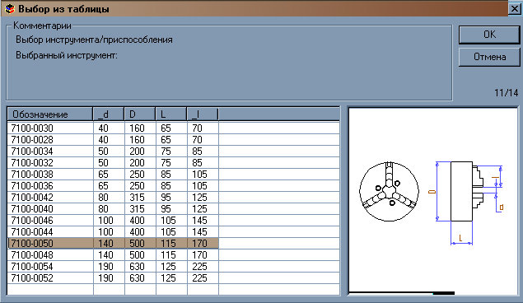523x303 pixels.
Task: Click the _l value 70 in row 7100-0028
Action: (x=203, y=140)
